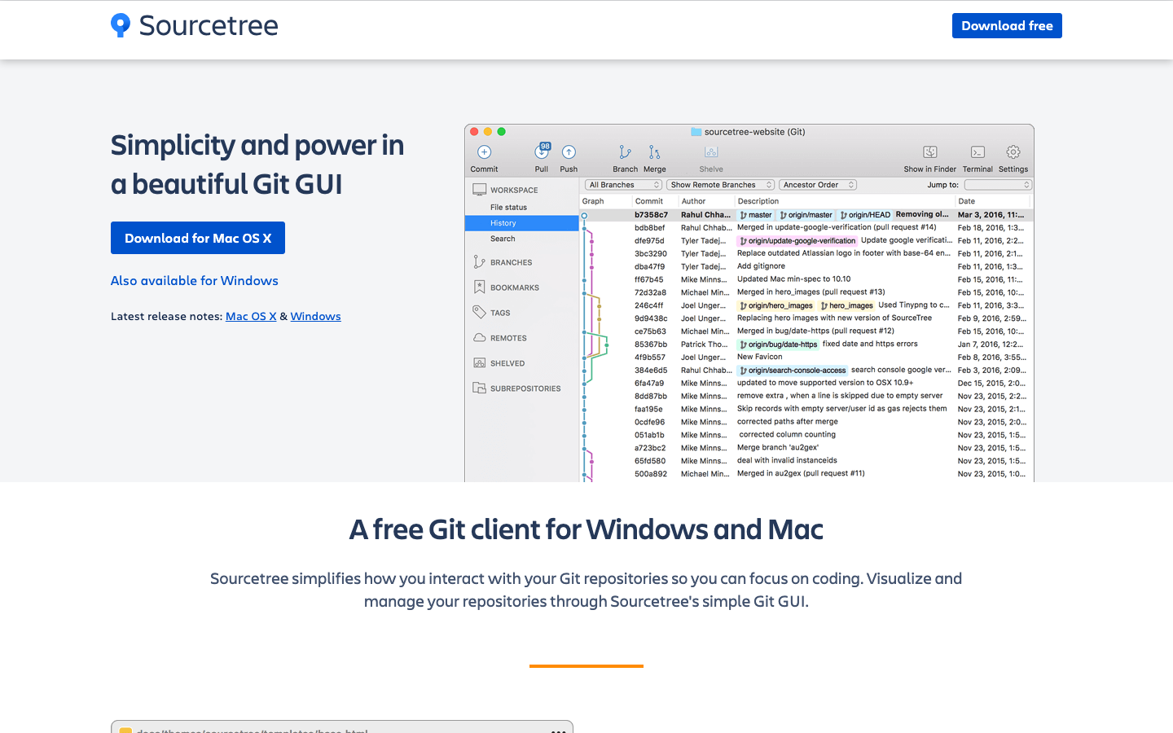Click the origin/update-google-verification label

click(797, 241)
